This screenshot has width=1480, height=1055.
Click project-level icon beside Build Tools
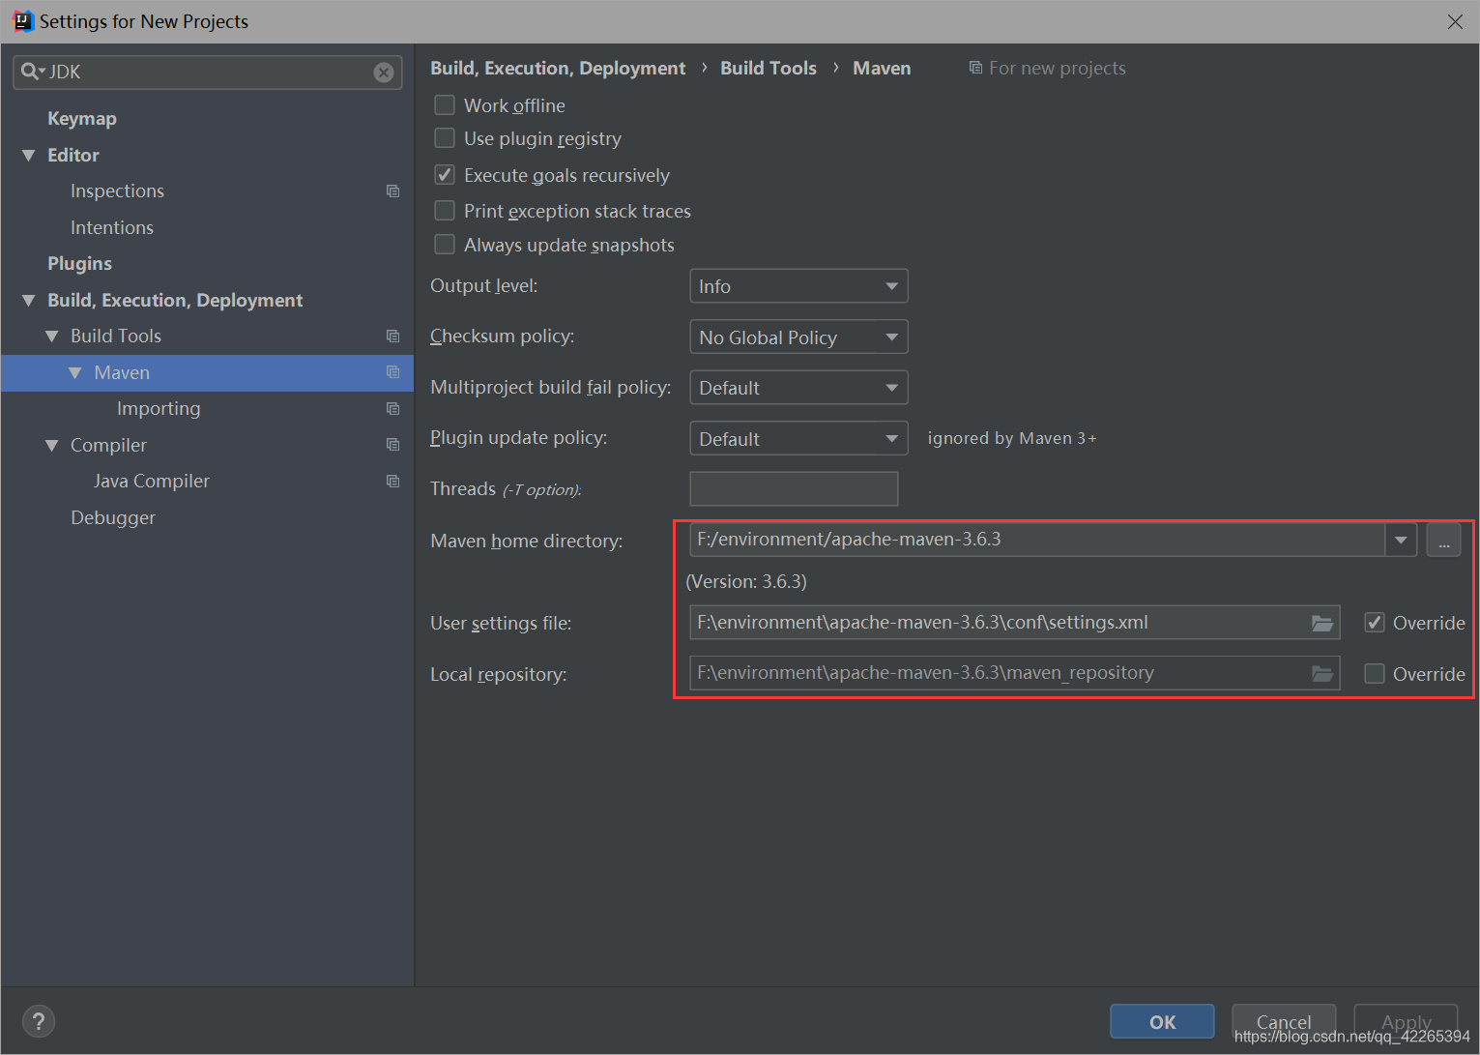(x=392, y=337)
